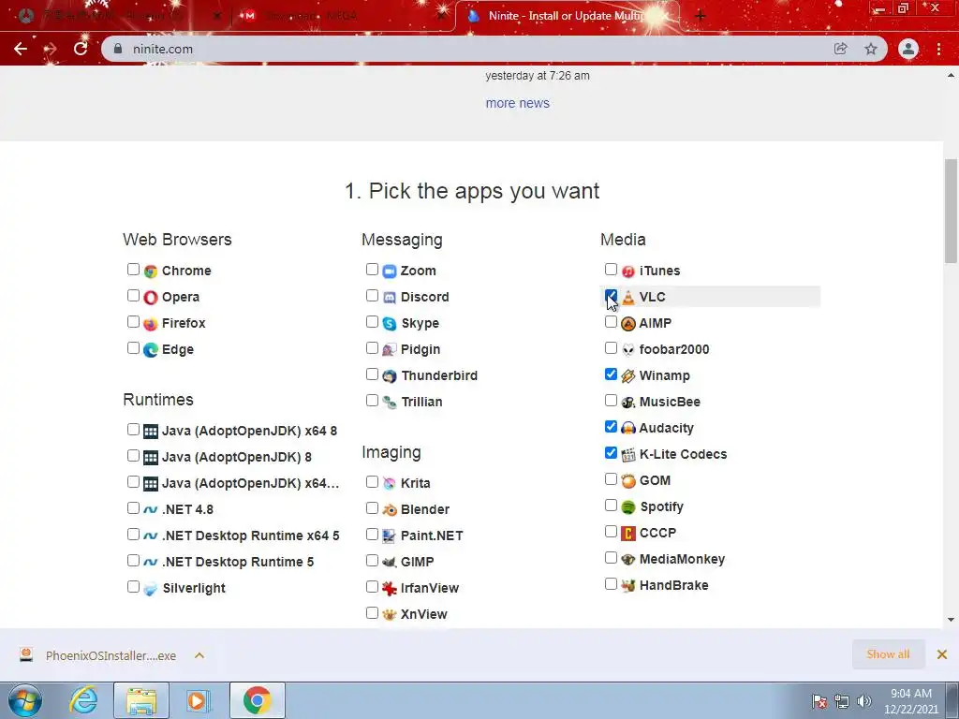Click the CCCP app icon
Viewport: 959px width, 719px height.
(x=628, y=533)
